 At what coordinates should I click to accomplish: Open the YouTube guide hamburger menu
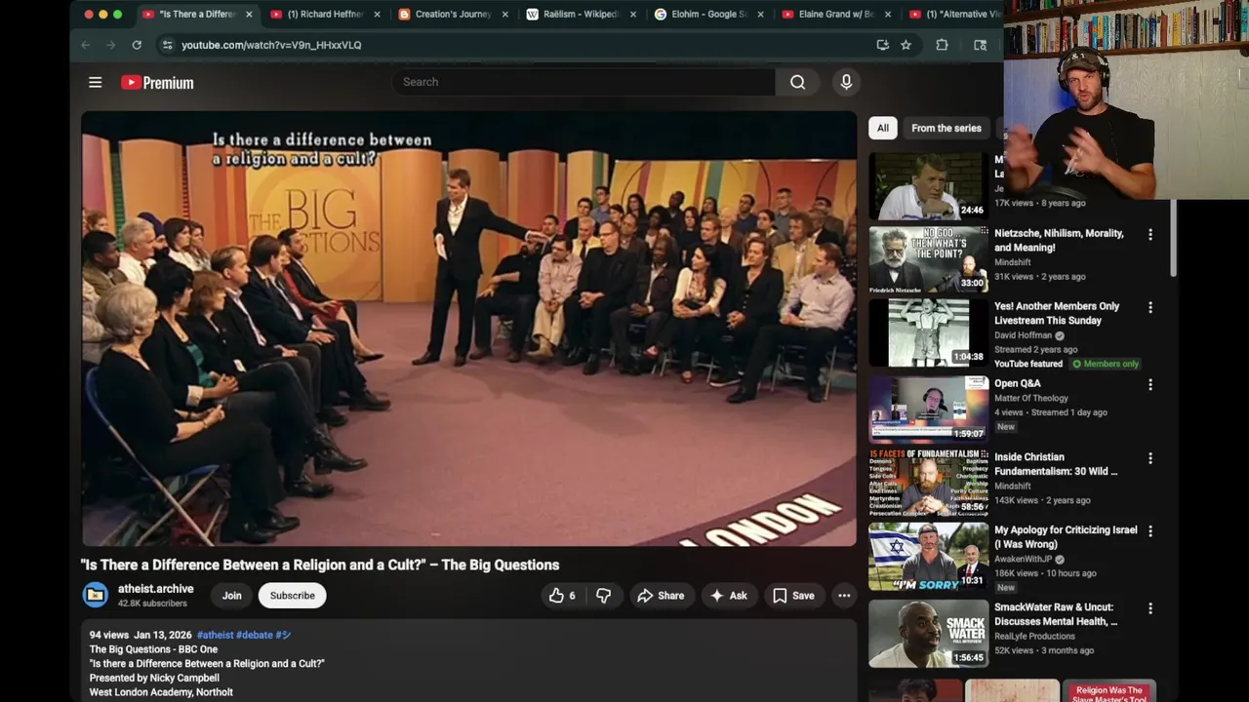click(x=95, y=83)
